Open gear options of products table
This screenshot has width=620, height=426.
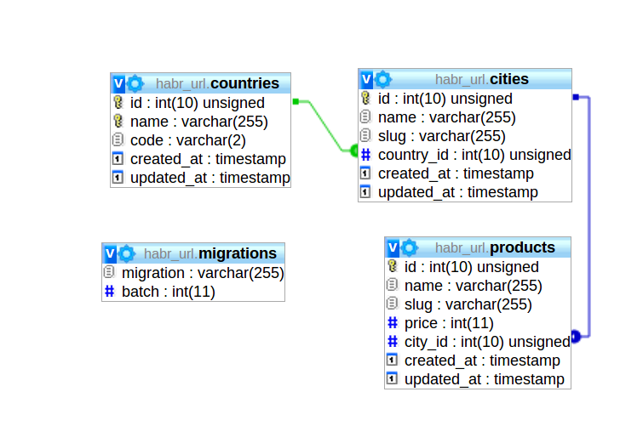[410, 248]
